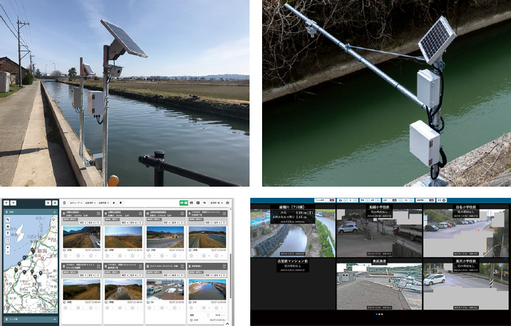Click the home icon on the map
This screenshot has width=511, height=326.
pos(7,227)
